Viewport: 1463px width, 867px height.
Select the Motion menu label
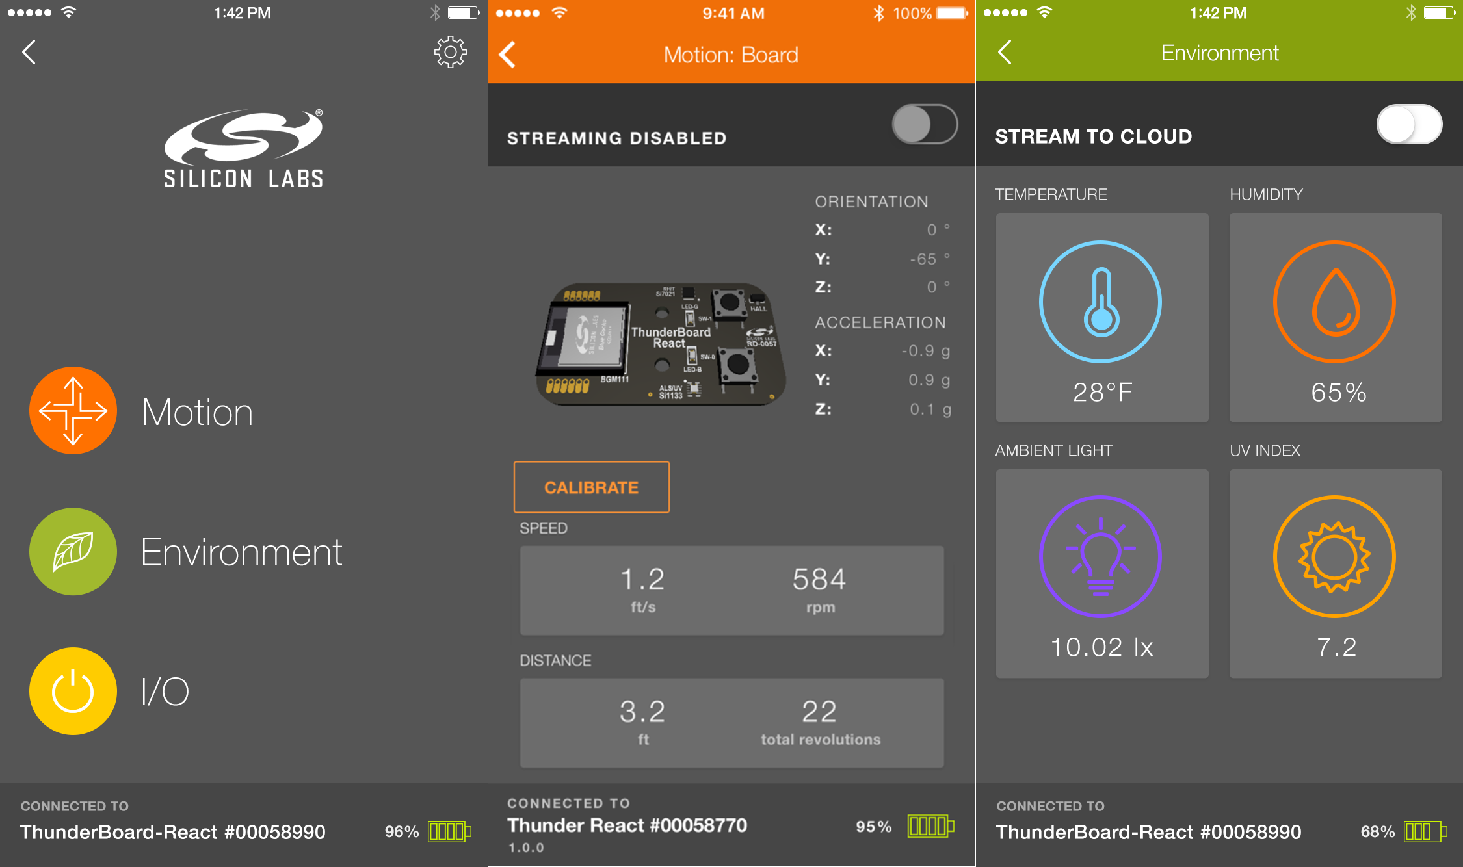(197, 412)
